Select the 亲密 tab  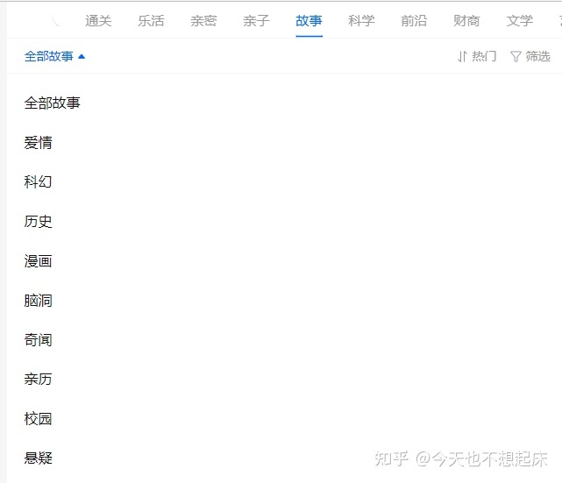[203, 21]
